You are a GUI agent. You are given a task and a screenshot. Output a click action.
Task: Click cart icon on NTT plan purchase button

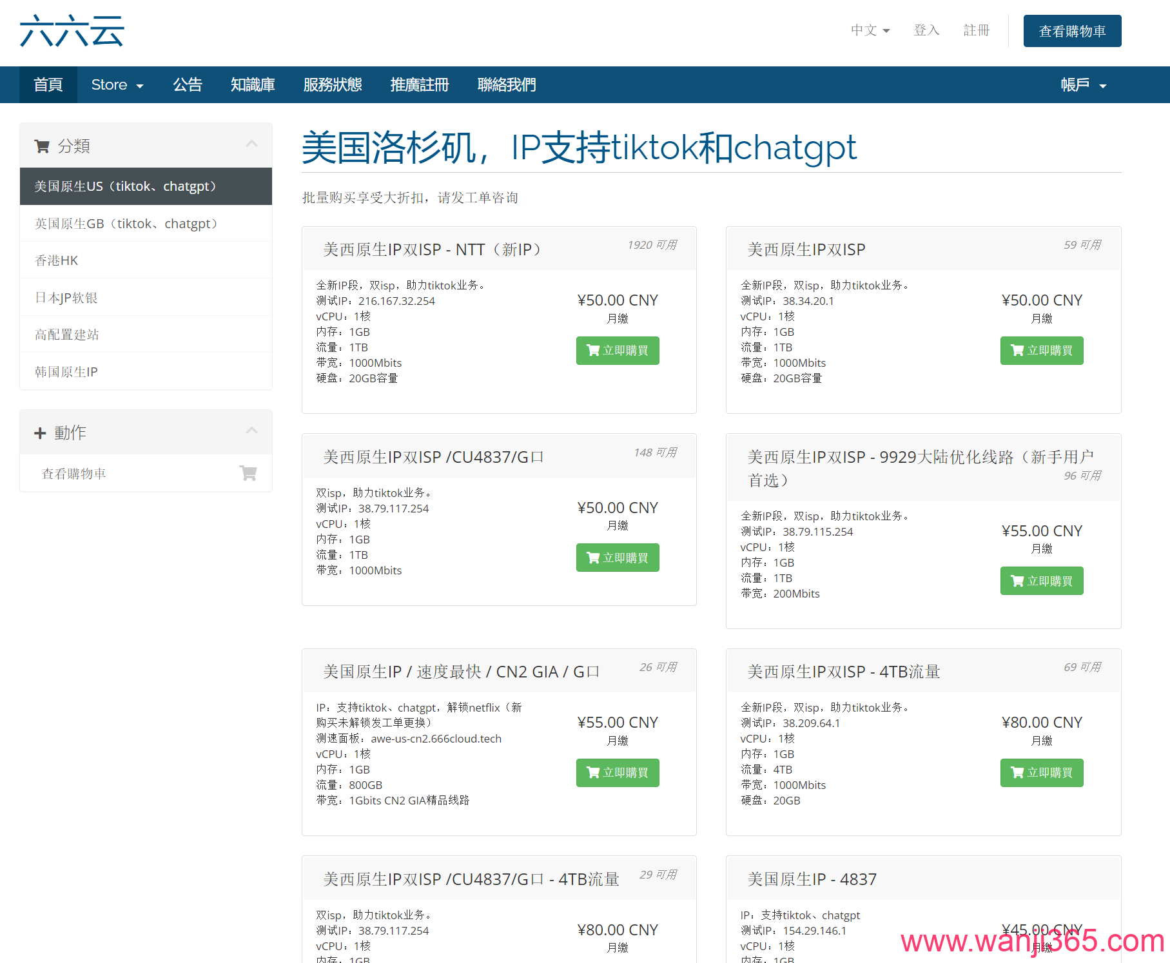pos(594,350)
